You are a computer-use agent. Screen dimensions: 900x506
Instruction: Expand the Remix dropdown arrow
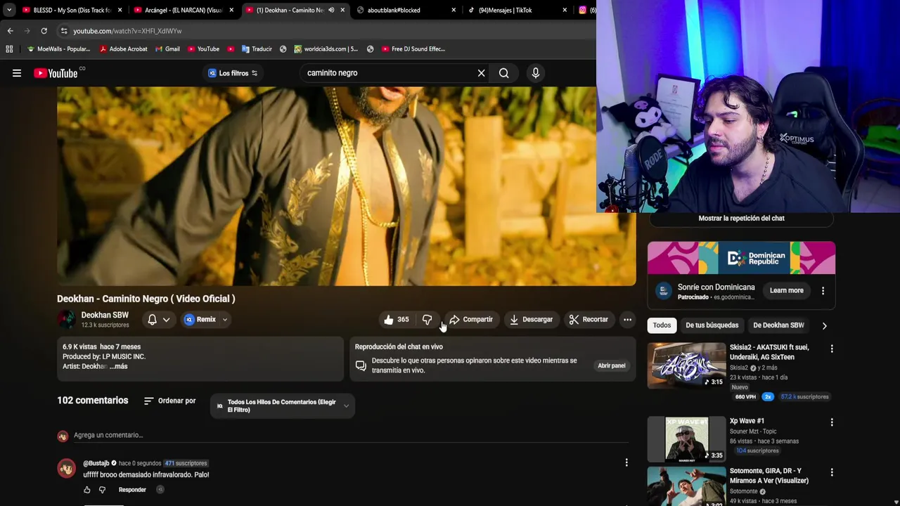point(225,320)
